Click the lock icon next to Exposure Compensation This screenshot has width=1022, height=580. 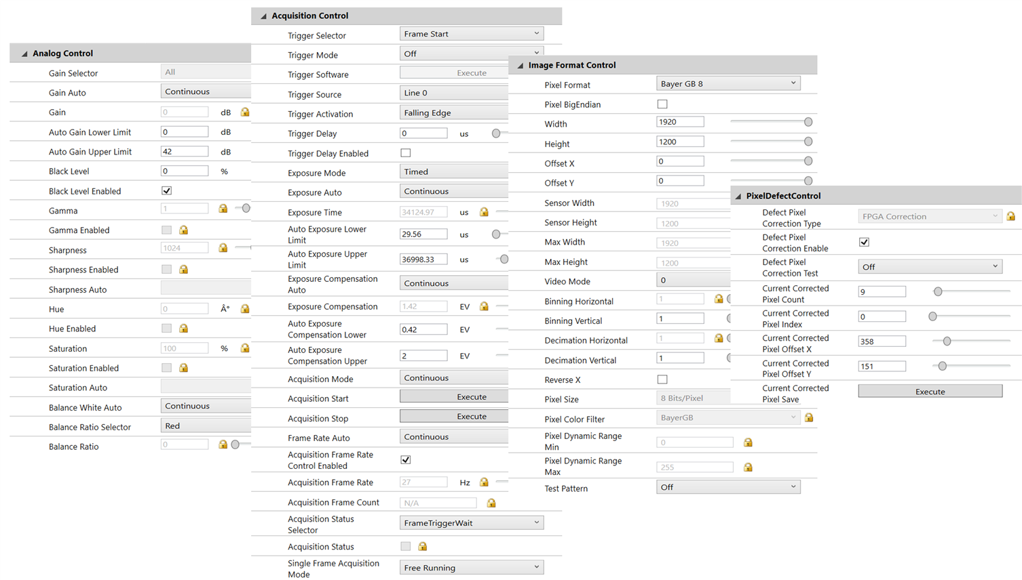pos(484,306)
